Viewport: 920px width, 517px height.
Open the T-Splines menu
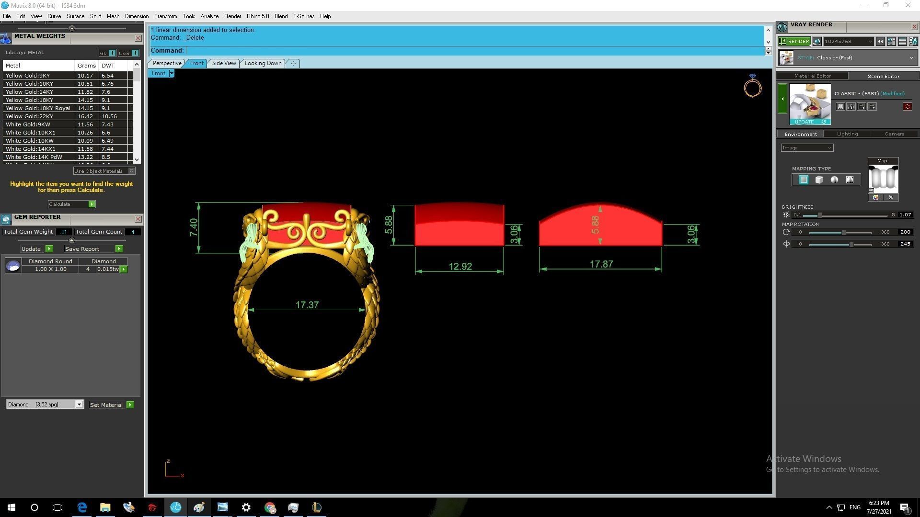pos(304,16)
